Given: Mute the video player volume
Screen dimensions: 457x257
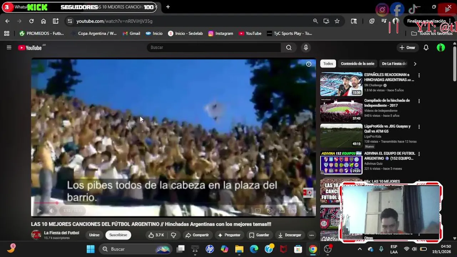Looking at the screenshot, I should pyautogui.click(x=52, y=211).
